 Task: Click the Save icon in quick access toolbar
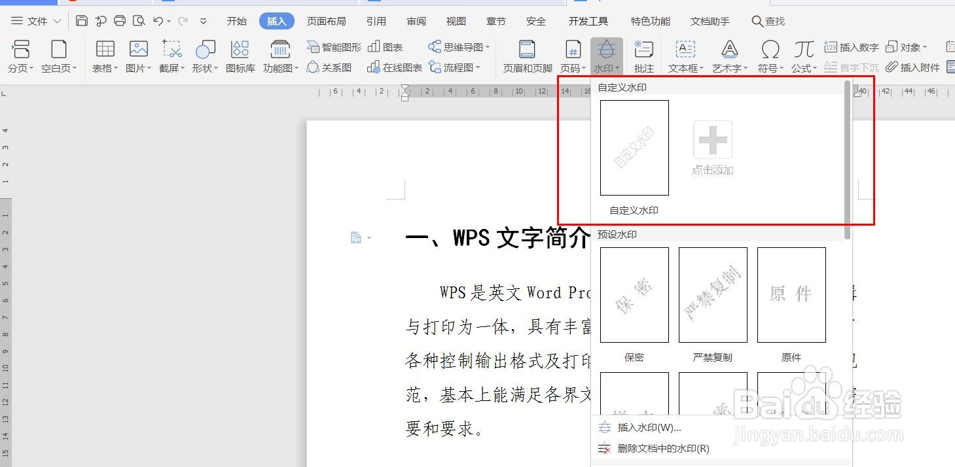point(82,21)
